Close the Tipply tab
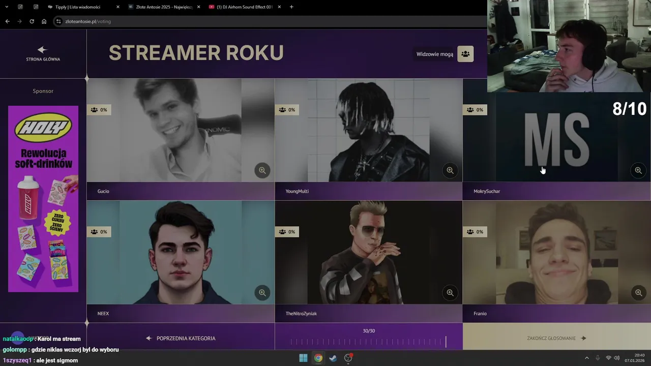Image resolution: width=651 pixels, height=366 pixels. (x=118, y=7)
